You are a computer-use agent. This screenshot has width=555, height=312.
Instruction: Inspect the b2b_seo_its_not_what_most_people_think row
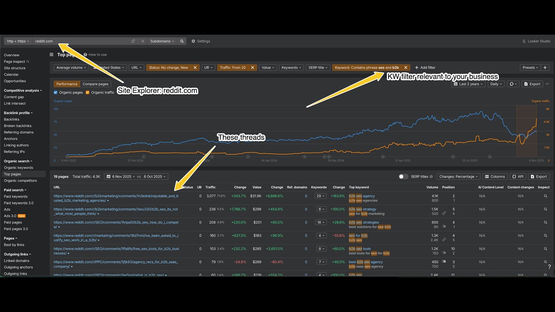[x=545, y=209]
